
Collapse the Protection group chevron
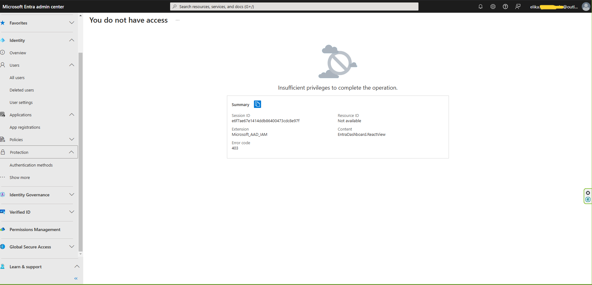[71, 152]
